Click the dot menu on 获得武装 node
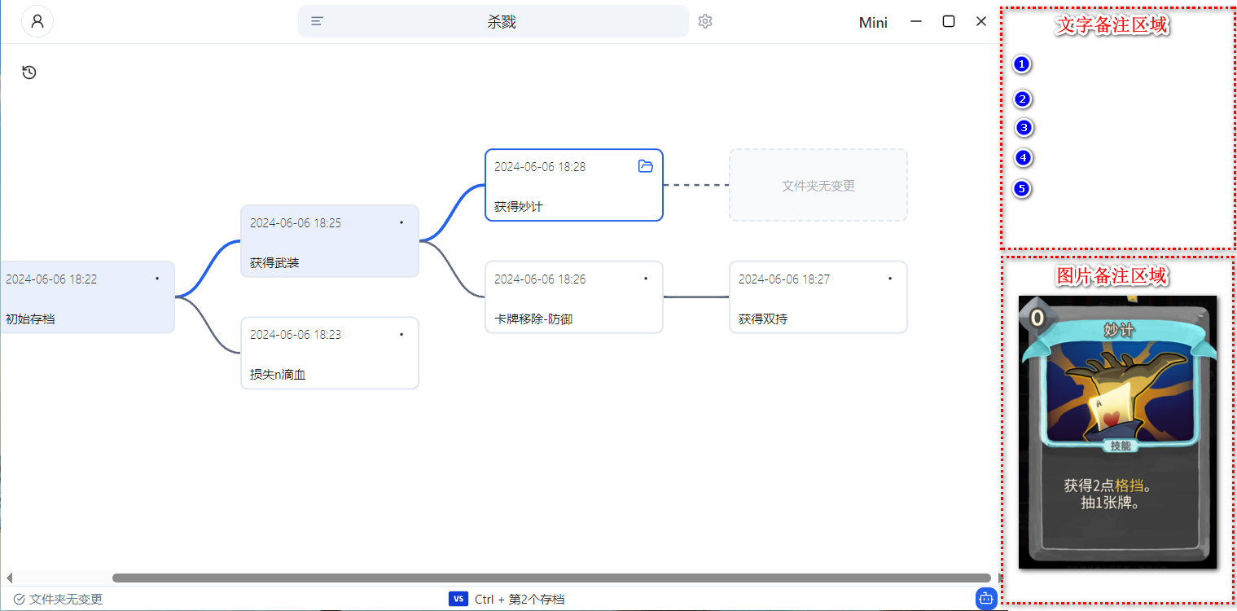The width and height of the screenshot is (1237, 611). [401, 222]
